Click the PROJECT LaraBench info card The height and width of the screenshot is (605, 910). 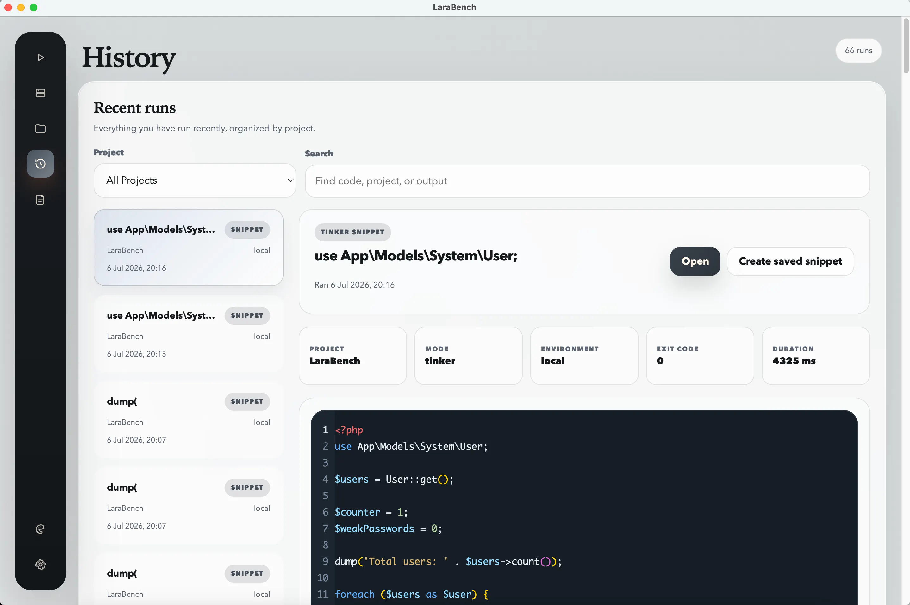pyautogui.click(x=353, y=356)
